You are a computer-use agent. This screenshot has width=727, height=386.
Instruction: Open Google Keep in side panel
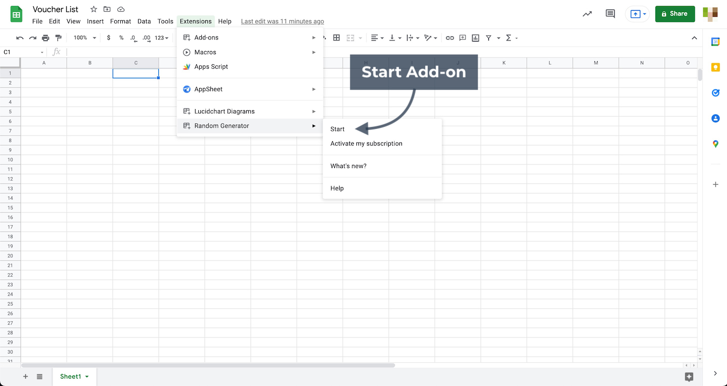click(x=715, y=67)
